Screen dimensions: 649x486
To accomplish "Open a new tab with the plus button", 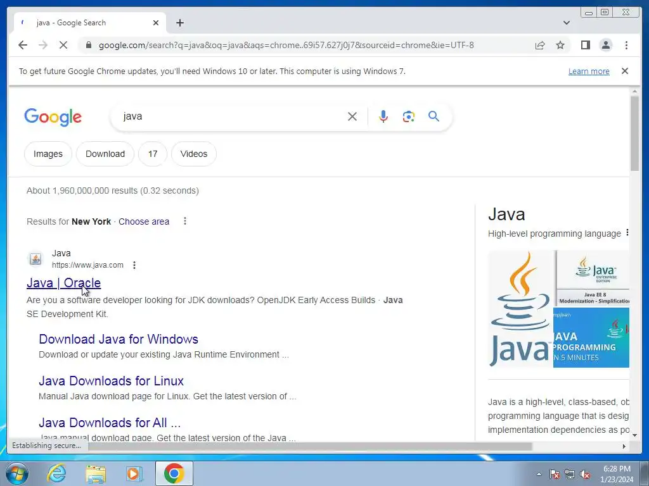I will click(179, 23).
